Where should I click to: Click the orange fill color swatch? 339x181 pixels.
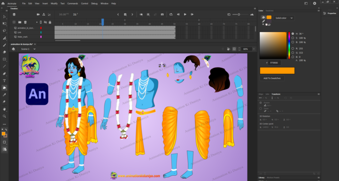click(269, 17)
